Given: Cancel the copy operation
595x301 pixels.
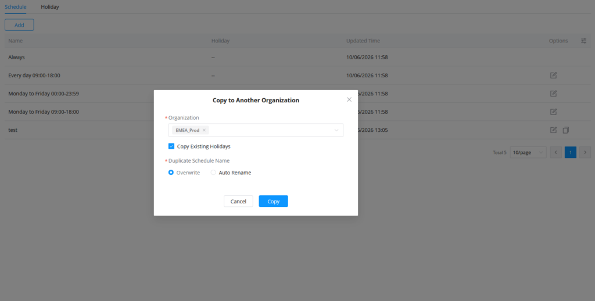Looking at the screenshot, I should pos(238,201).
